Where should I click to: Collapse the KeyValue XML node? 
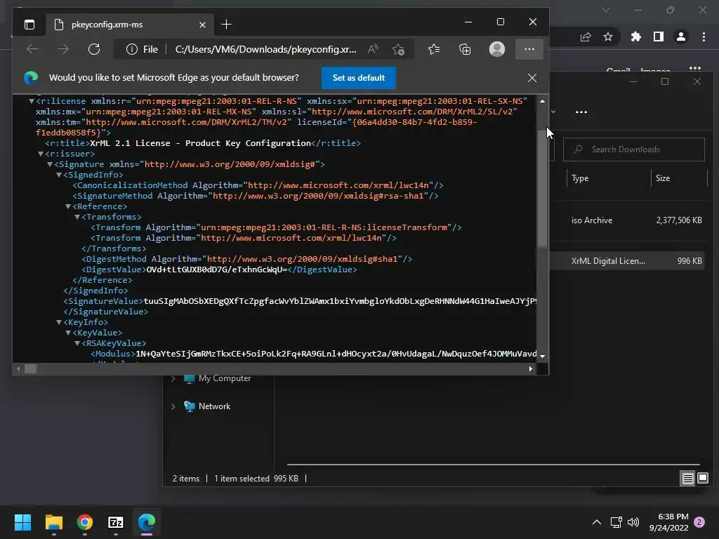[68, 333]
